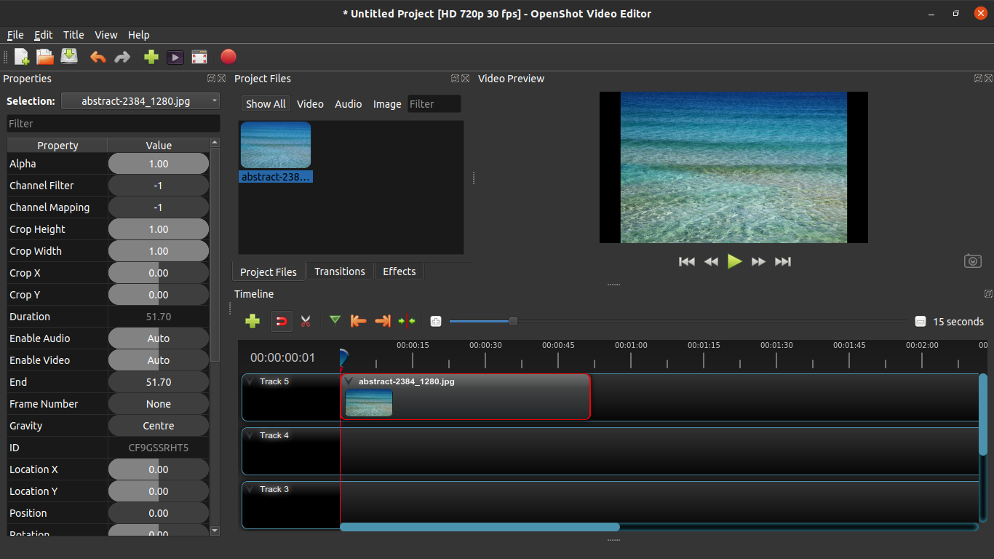Collapse the abstract clip using its chevron
Image resolution: width=994 pixels, height=559 pixels.
click(x=348, y=381)
